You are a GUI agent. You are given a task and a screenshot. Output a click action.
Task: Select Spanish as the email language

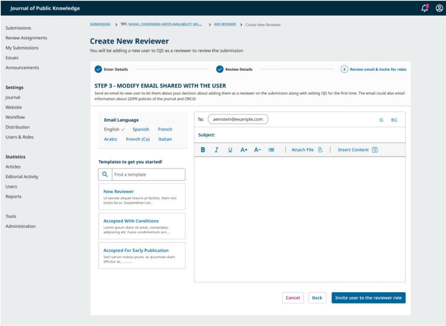pyautogui.click(x=141, y=129)
